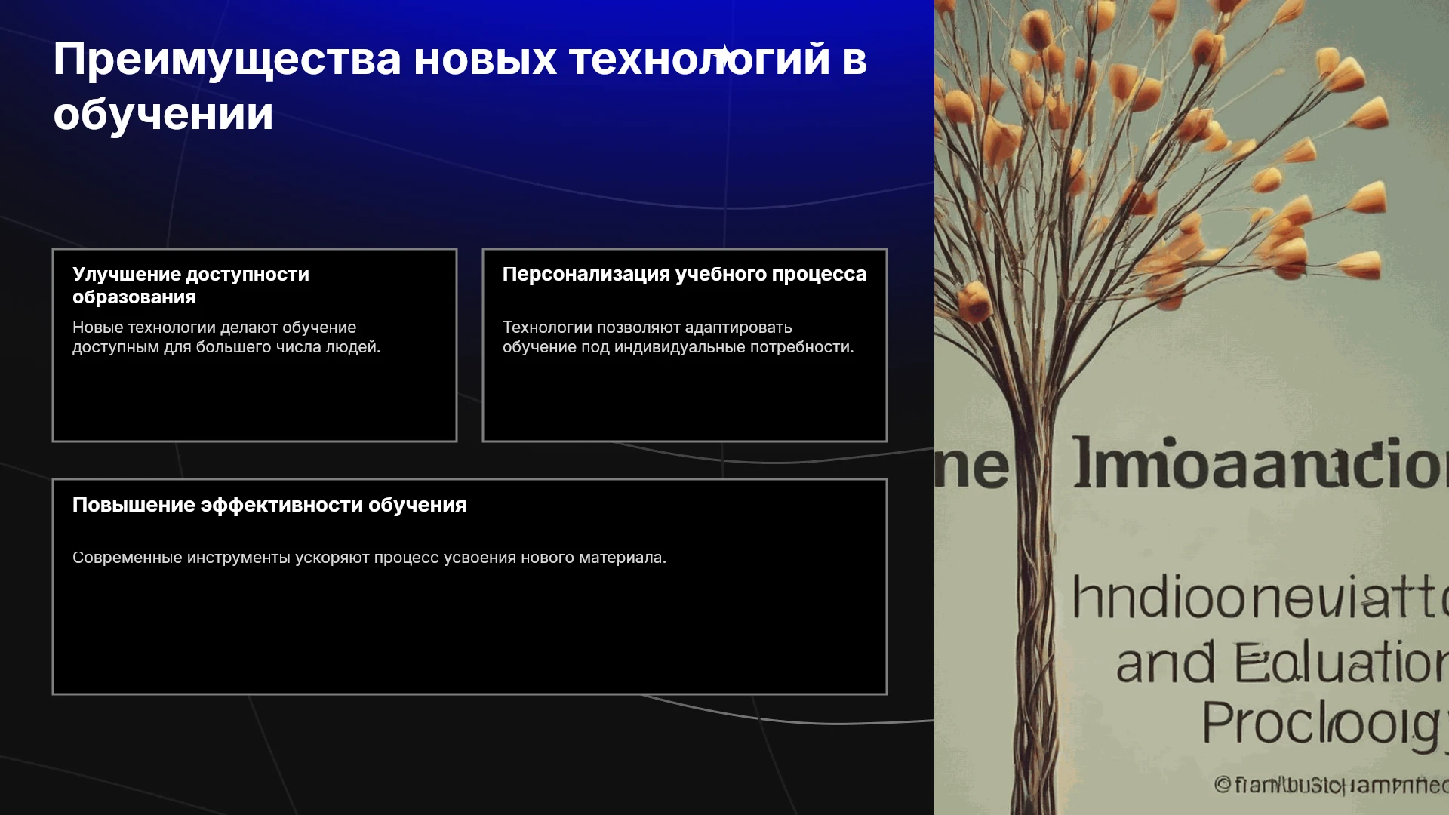
Task: Click the empty lower area of the second card
Action: click(x=685, y=400)
